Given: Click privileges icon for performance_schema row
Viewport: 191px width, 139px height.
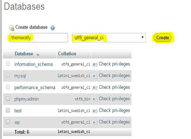Looking at the screenshot, I should [x=95, y=88].
